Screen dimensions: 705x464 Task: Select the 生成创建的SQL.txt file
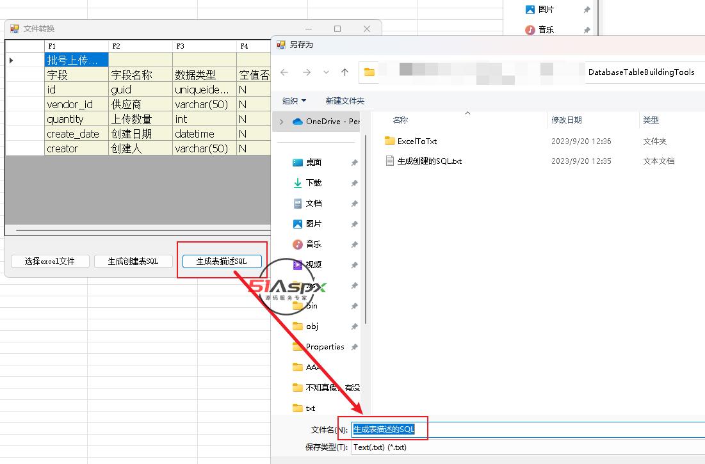tap(429, 161)
